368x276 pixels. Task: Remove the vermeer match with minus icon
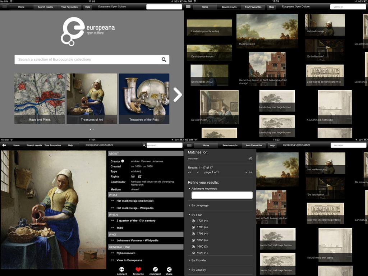click(x=250, y=158)
